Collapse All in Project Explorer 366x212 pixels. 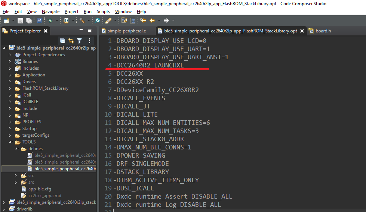[x=62, y=41]
